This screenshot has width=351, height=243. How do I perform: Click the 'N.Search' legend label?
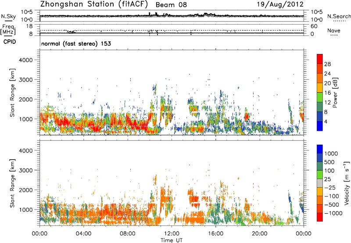tap(339, 16)
